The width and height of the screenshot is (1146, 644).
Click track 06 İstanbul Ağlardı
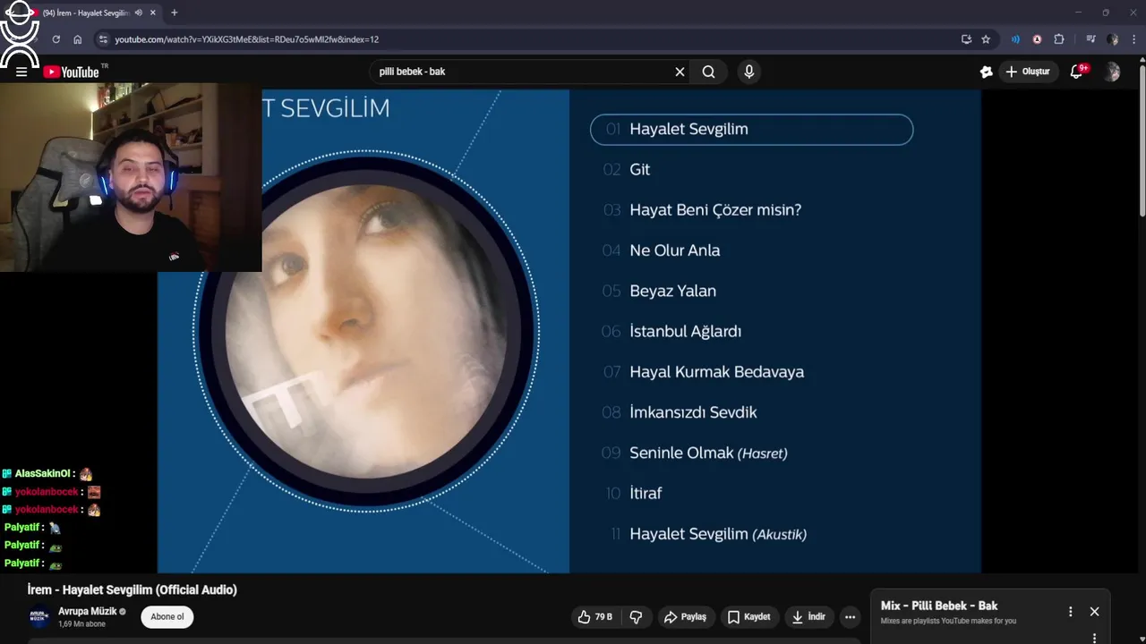coord(671,331)
